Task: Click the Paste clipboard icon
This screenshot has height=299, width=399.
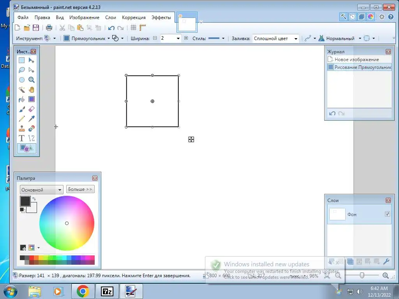Action: click(80, 28)
